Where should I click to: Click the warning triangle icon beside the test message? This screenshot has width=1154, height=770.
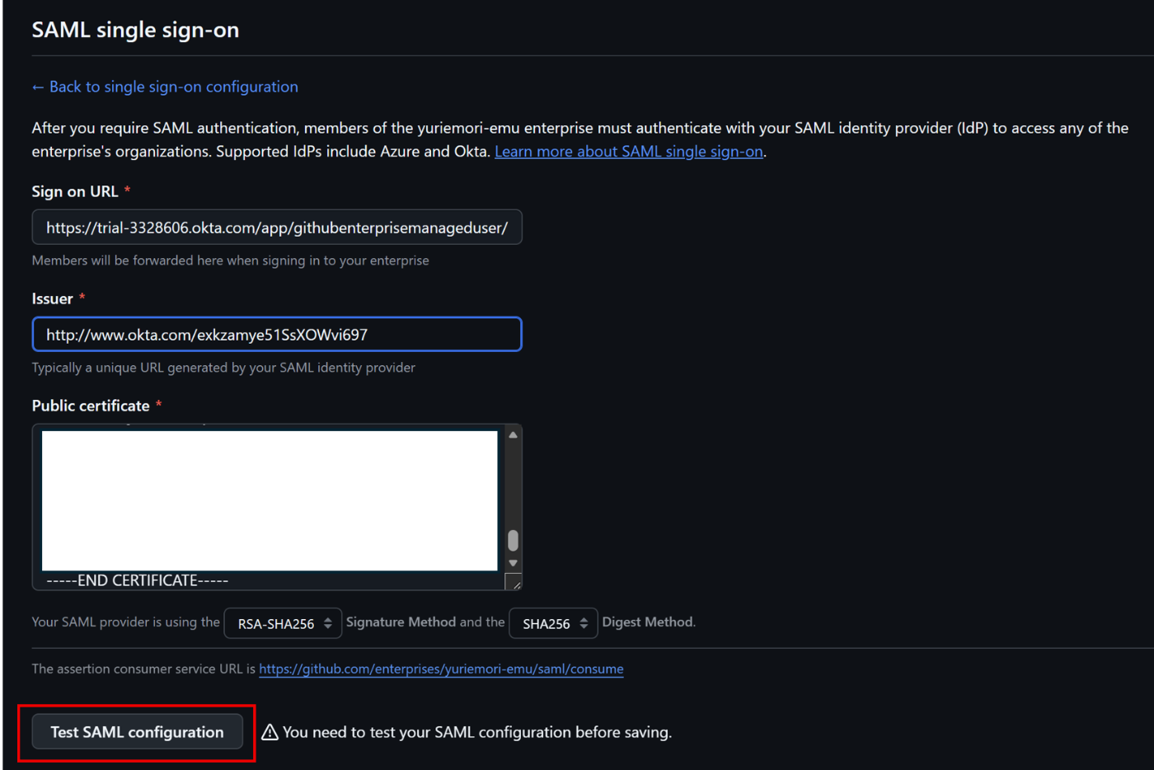tap(270, 732)
